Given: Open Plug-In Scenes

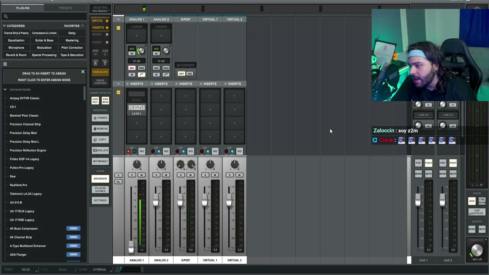Looking at the screenshot, I should 100,189.
